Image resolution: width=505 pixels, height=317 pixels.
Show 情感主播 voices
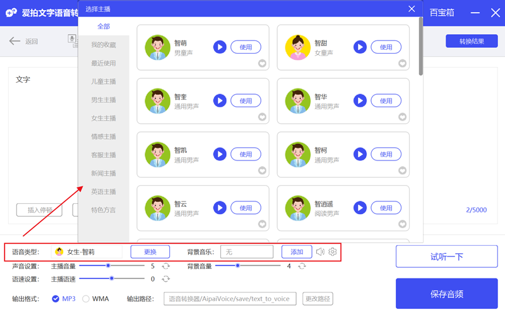coord(104,136)
